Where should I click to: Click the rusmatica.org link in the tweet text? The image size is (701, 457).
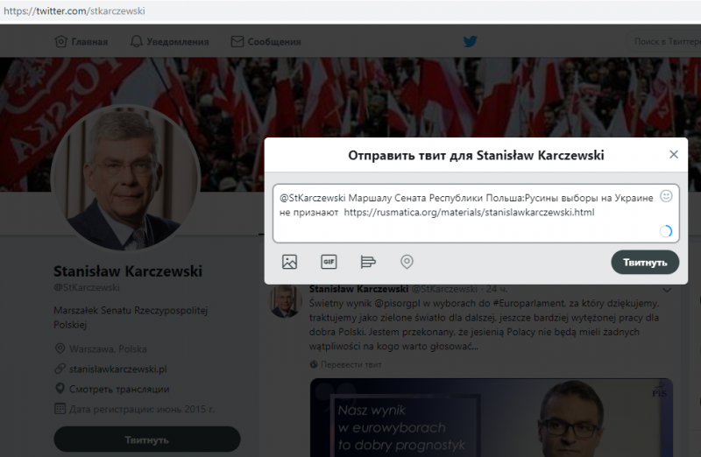tap(469, 212)
